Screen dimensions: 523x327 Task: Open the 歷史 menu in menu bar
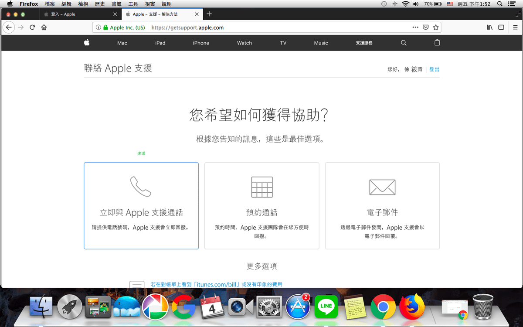pyautogui.click(x=100, y=4)
